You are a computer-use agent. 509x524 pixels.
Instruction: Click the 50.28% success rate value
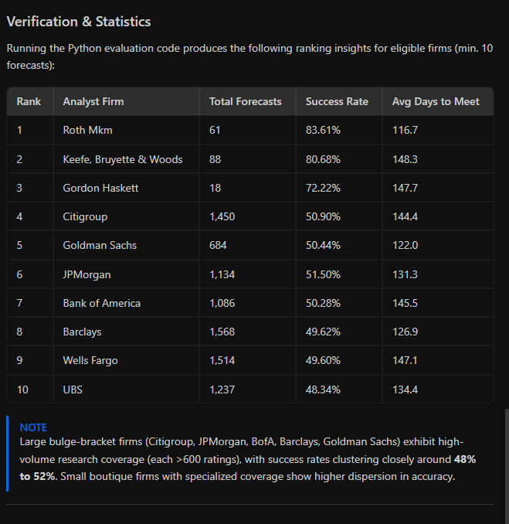click(x=323, y=303)
